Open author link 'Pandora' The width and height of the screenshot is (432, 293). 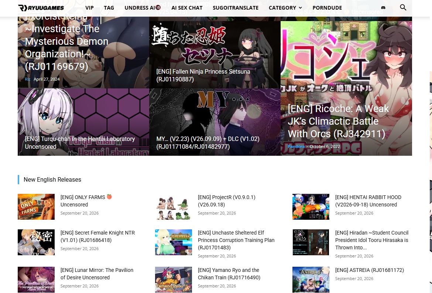click(x=296, y=146)
